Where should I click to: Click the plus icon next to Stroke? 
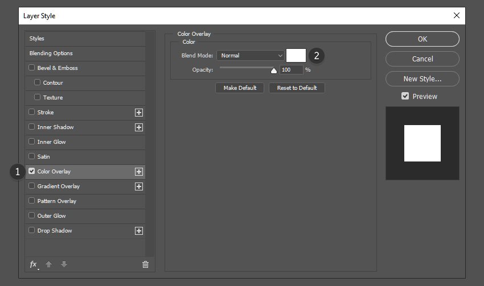(x=138, y=113)
